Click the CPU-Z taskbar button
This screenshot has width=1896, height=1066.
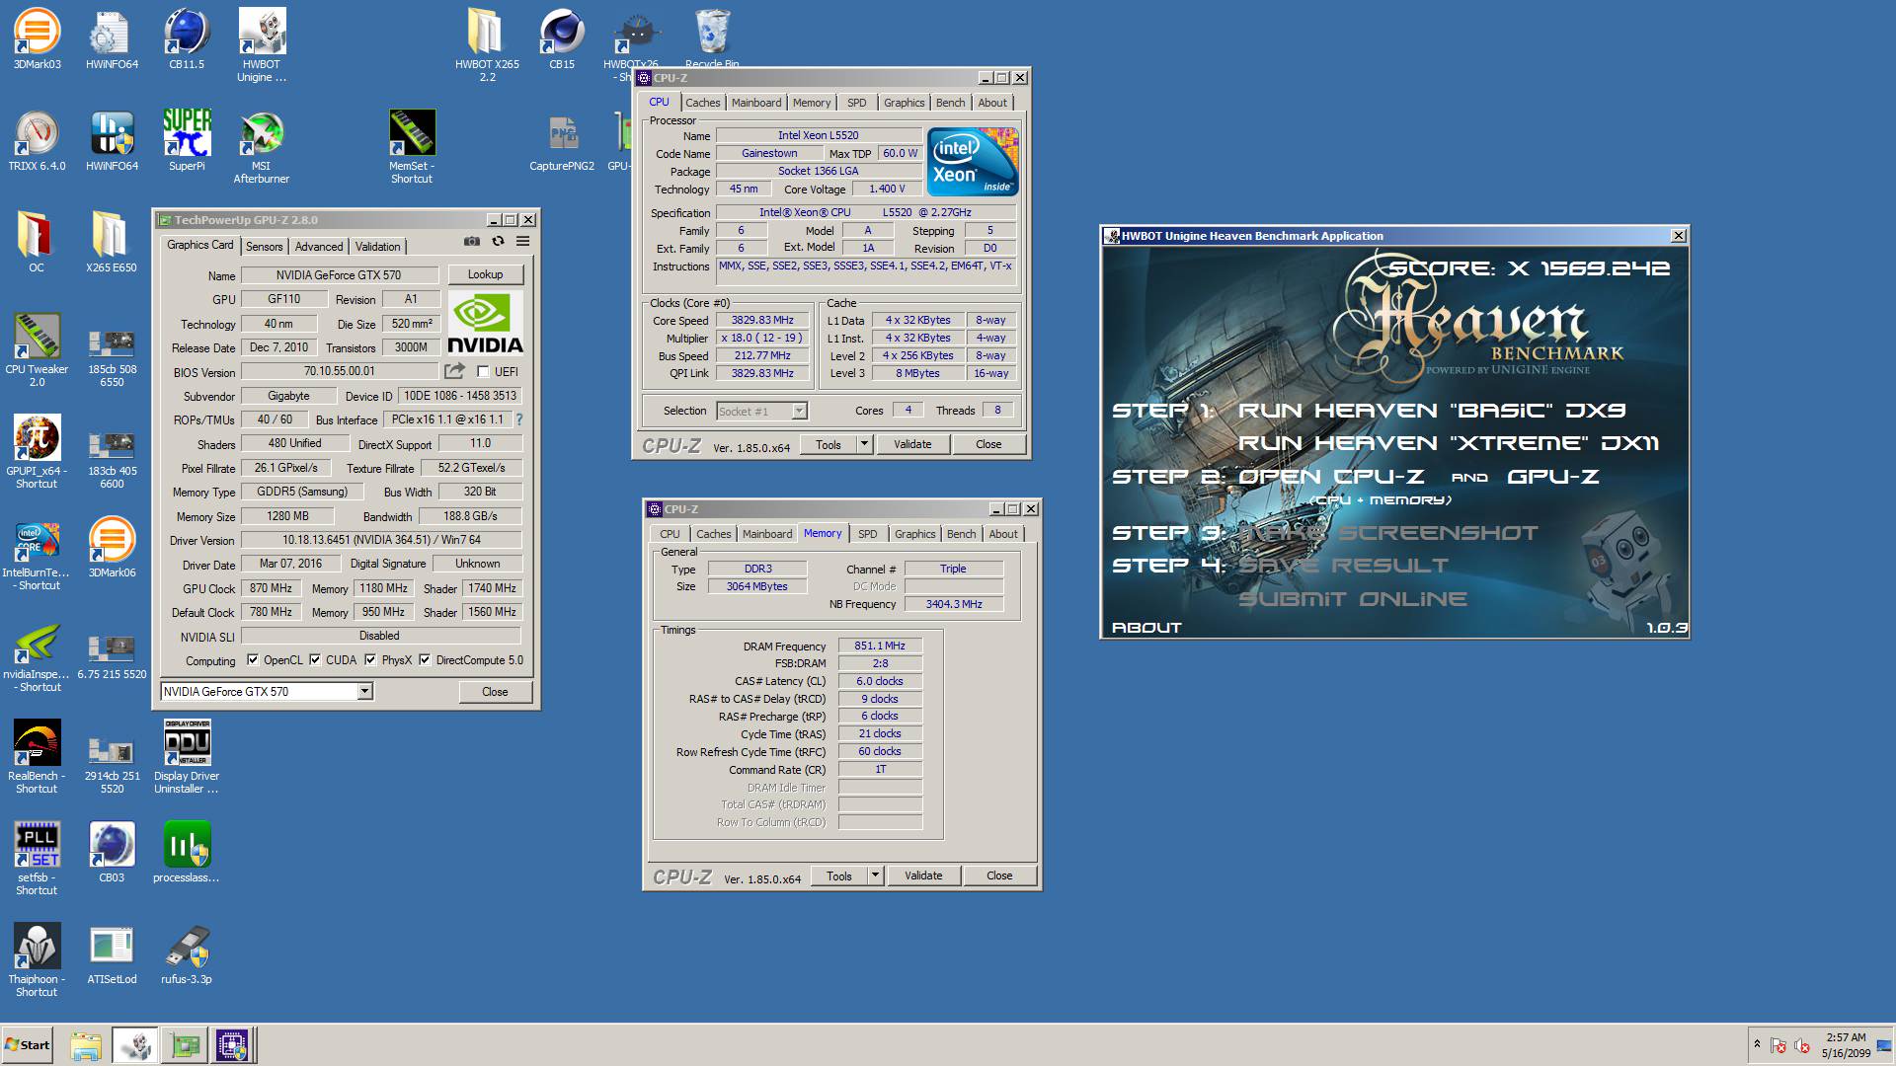click(232, 1045)
